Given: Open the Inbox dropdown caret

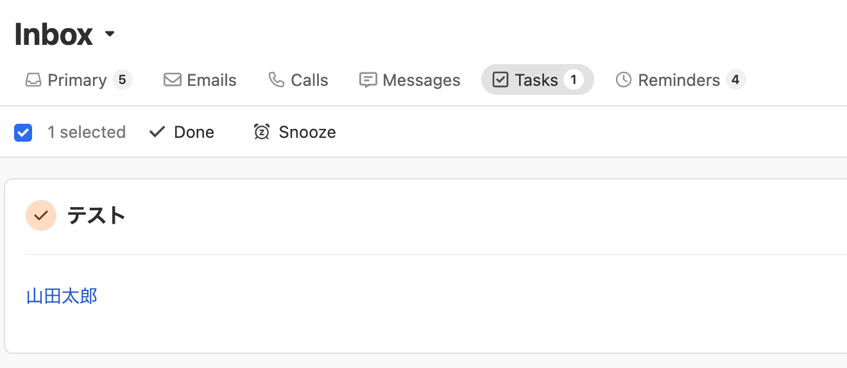Looking at the screenshot, I should (110, 34).
